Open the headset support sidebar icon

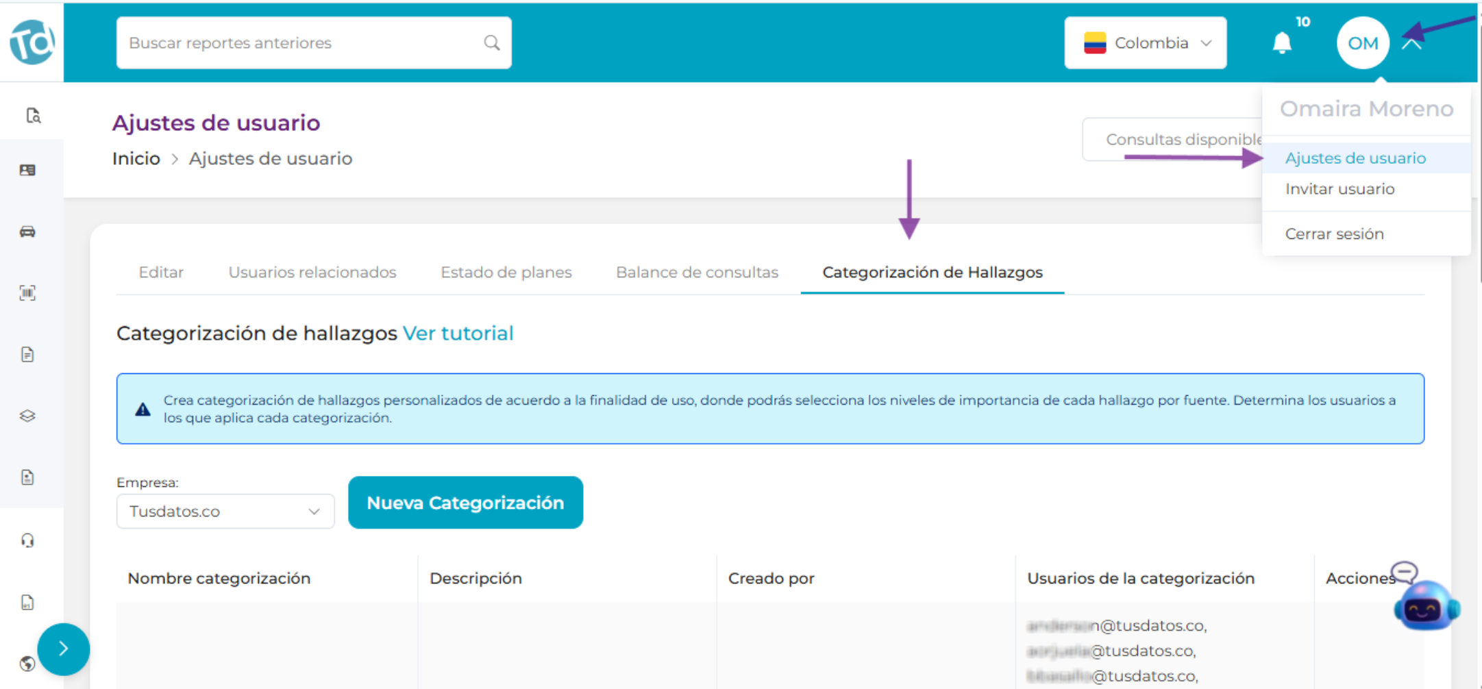(x=27, y=540)
